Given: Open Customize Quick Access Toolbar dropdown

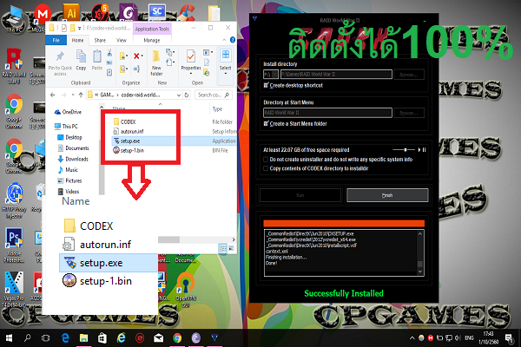Looking at the screenshot, I should point(80,28).
